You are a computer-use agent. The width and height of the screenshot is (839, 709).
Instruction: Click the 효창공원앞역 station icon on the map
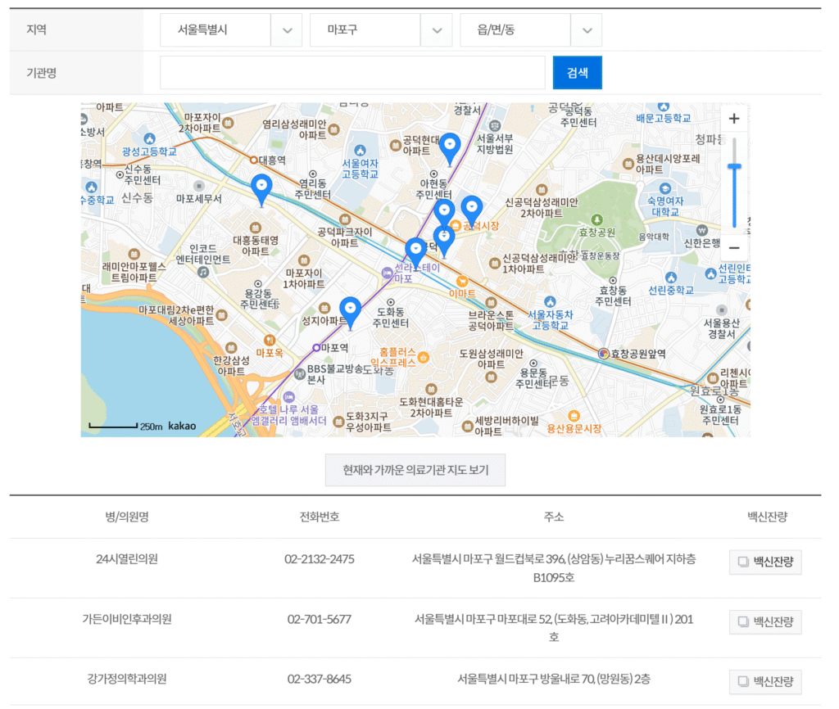[x=604, y=354]
